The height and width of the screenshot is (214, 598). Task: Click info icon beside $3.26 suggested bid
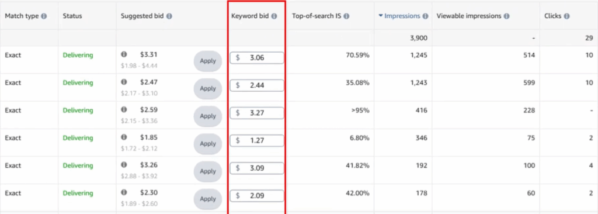tap(124, 165)
